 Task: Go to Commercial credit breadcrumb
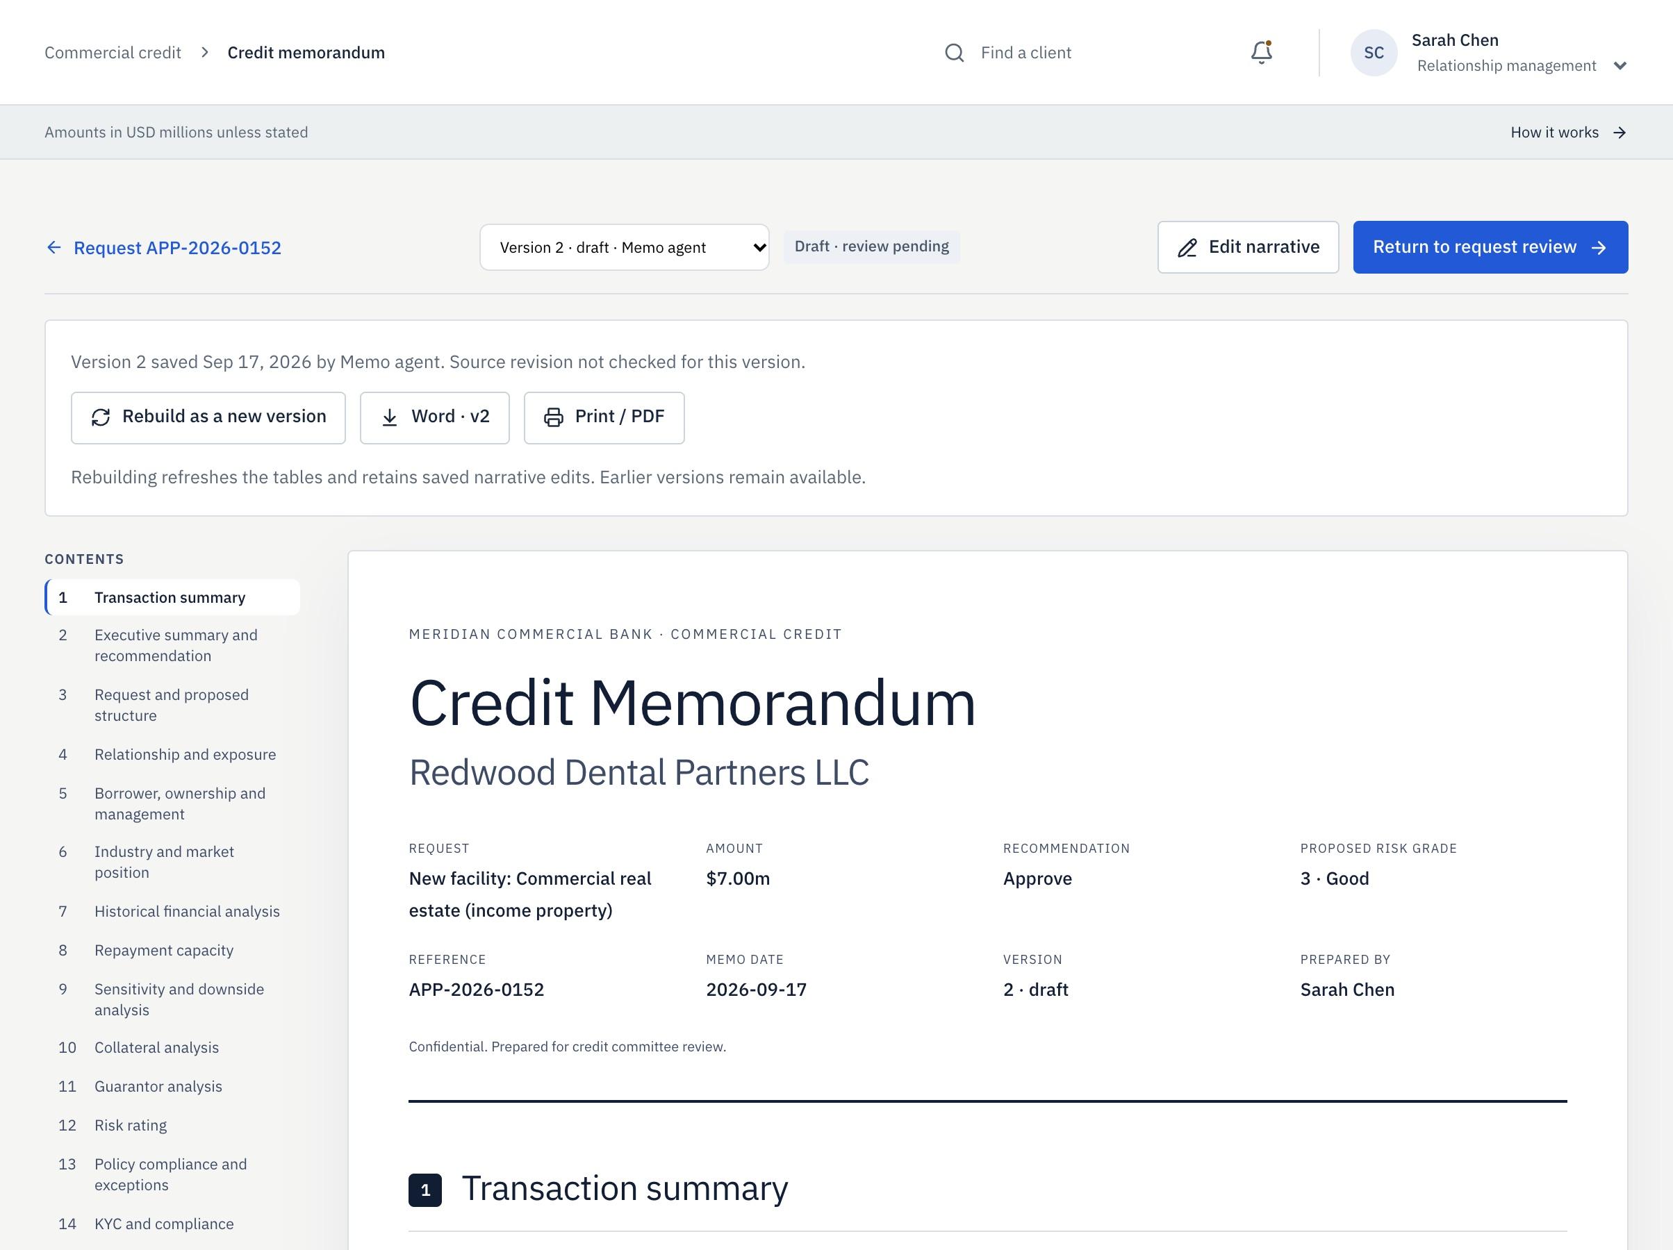tap(113, 52)
